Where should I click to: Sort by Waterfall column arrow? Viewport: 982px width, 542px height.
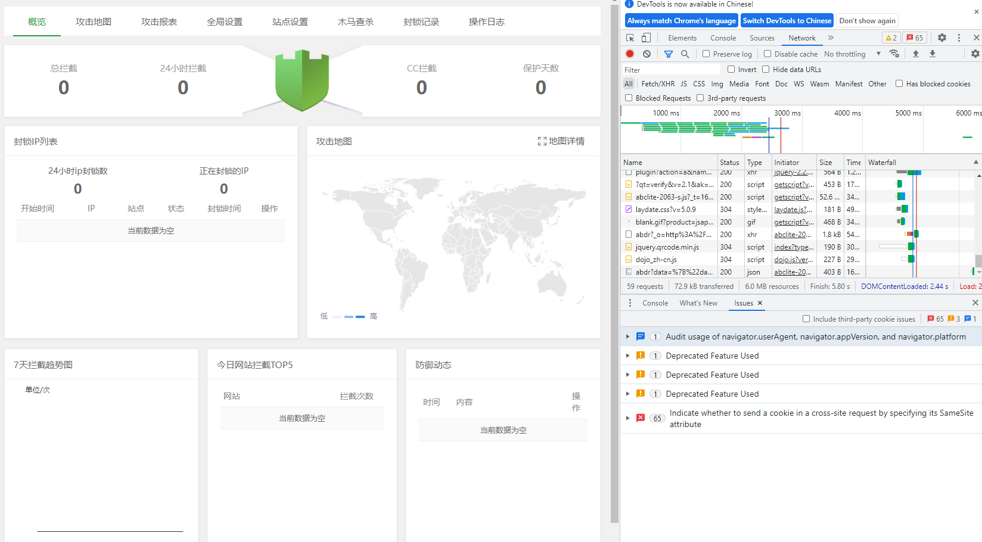(x=975, y=162)
